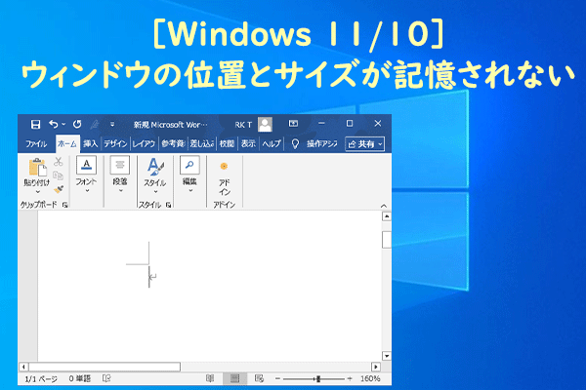Click the zoom slider handle
The height and width of the screenshot is (390, 586).
[x=318, y=379]
